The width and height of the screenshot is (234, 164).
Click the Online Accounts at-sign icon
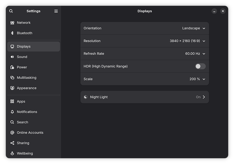pyautogui.click(x=12, y=133)
